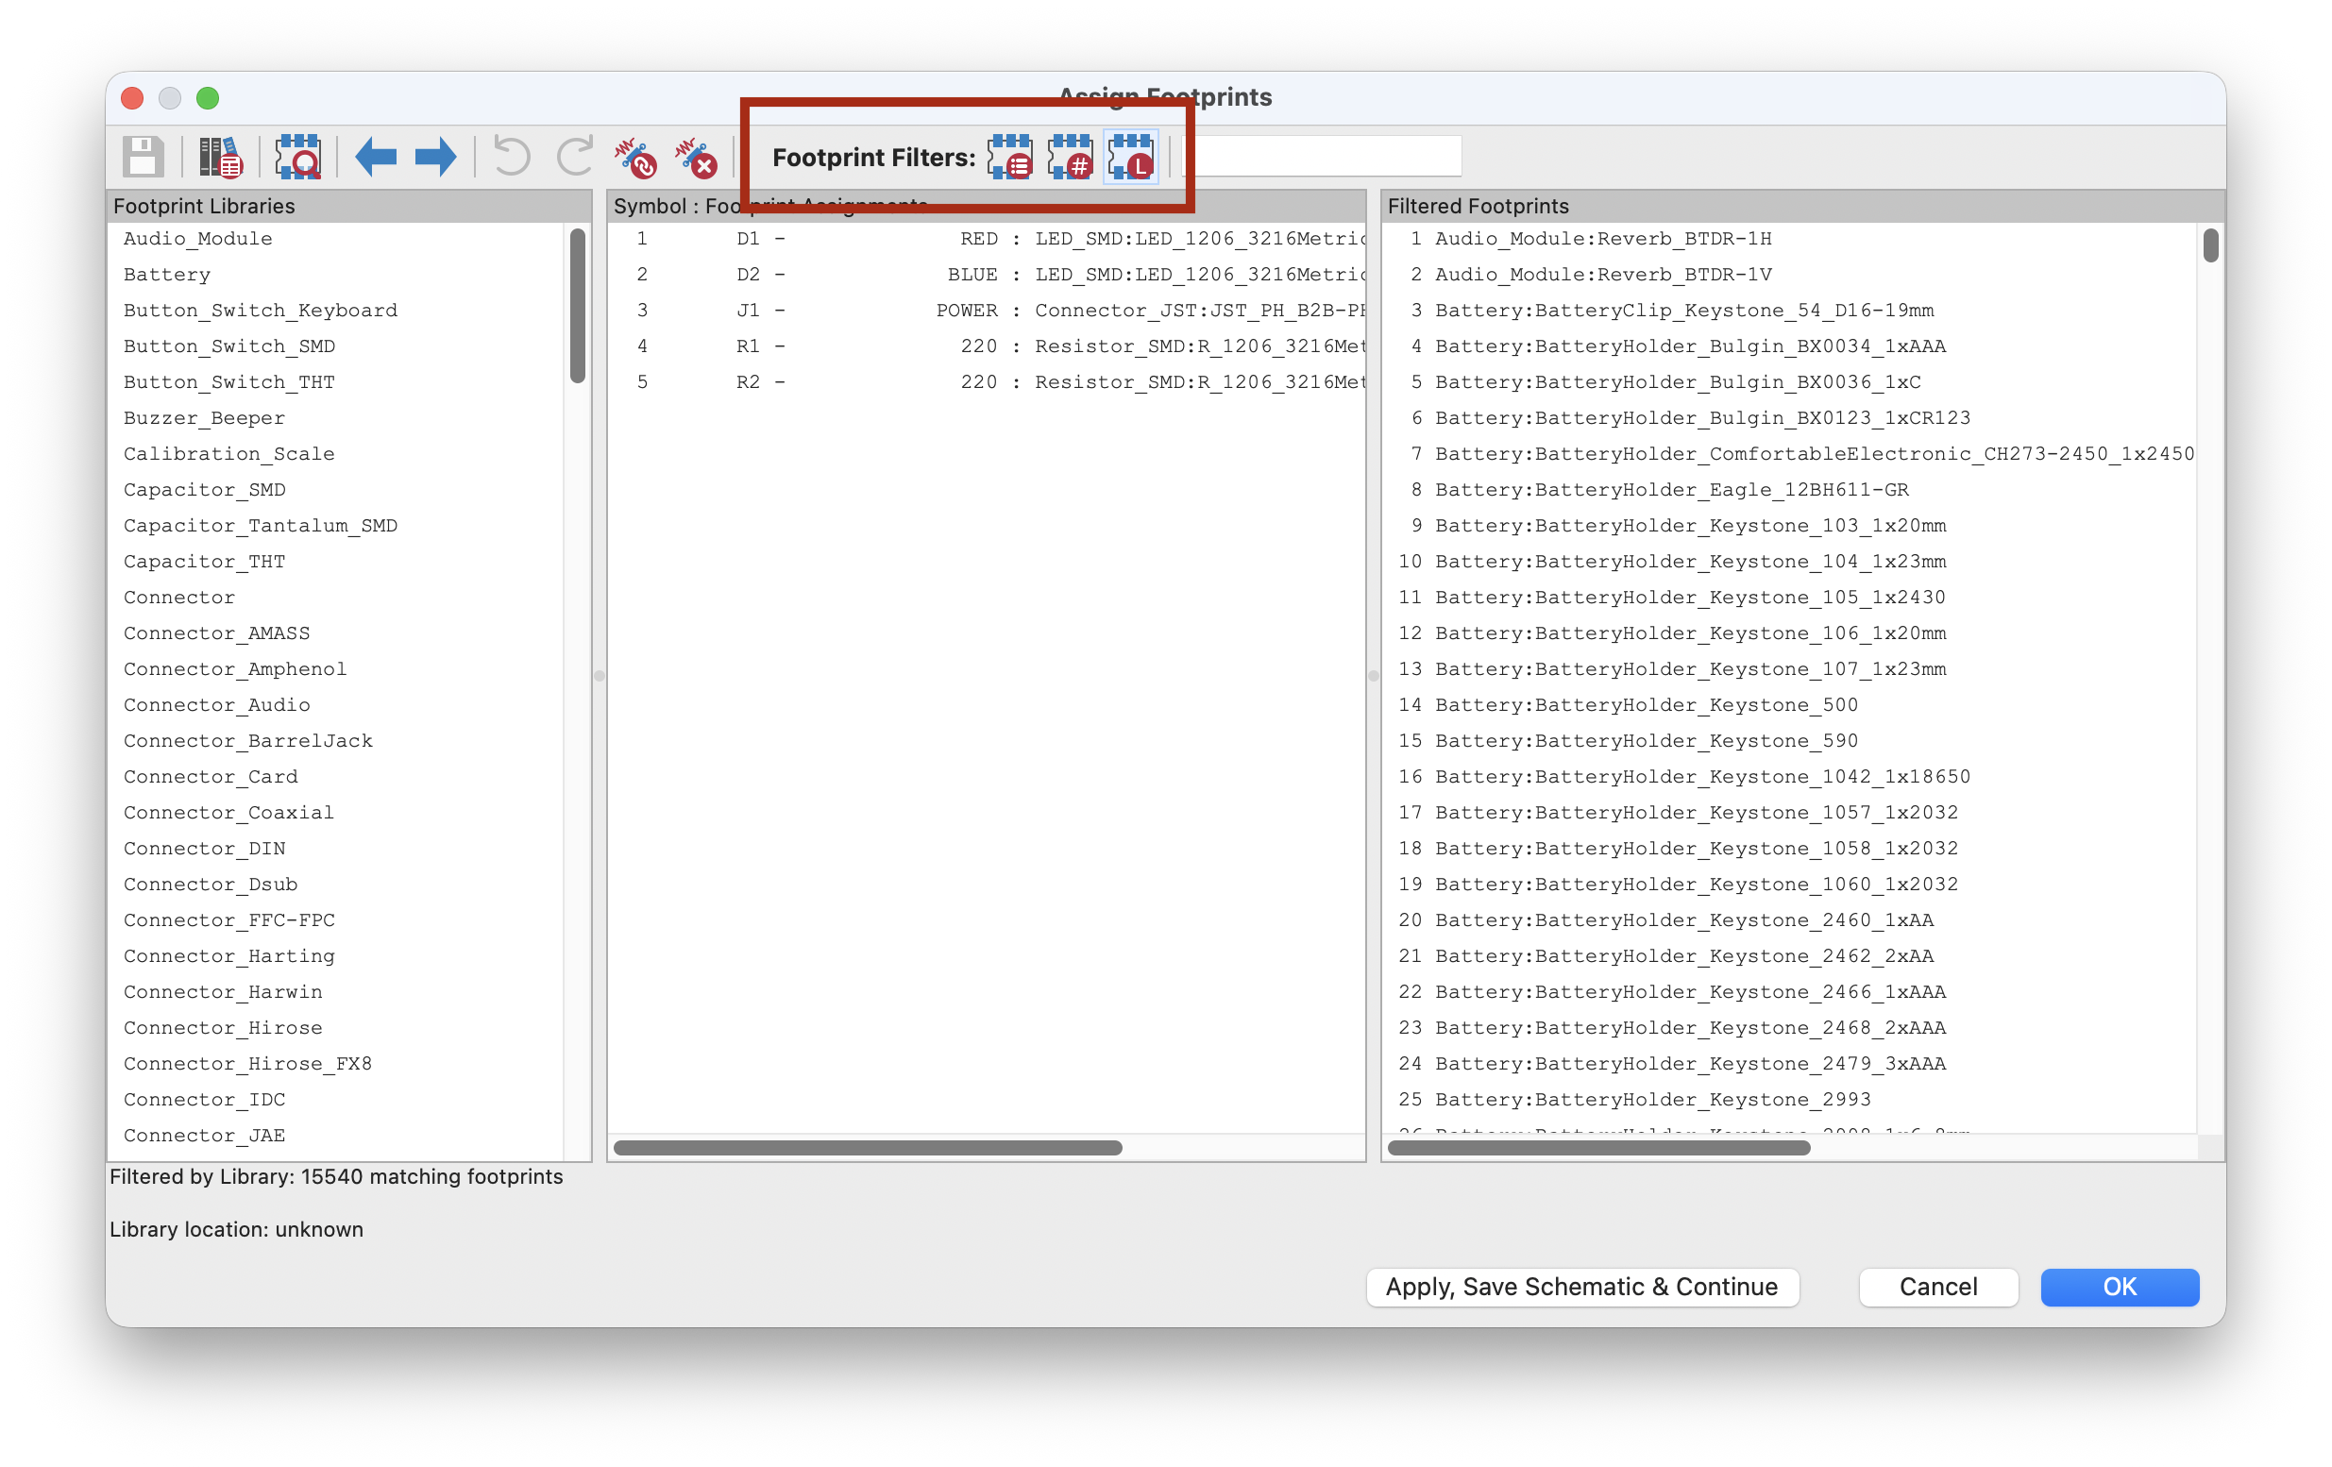Go to previous unassigned symbol arrow
This screenshot has height=1467, width=2332.
tap(376, 157)
